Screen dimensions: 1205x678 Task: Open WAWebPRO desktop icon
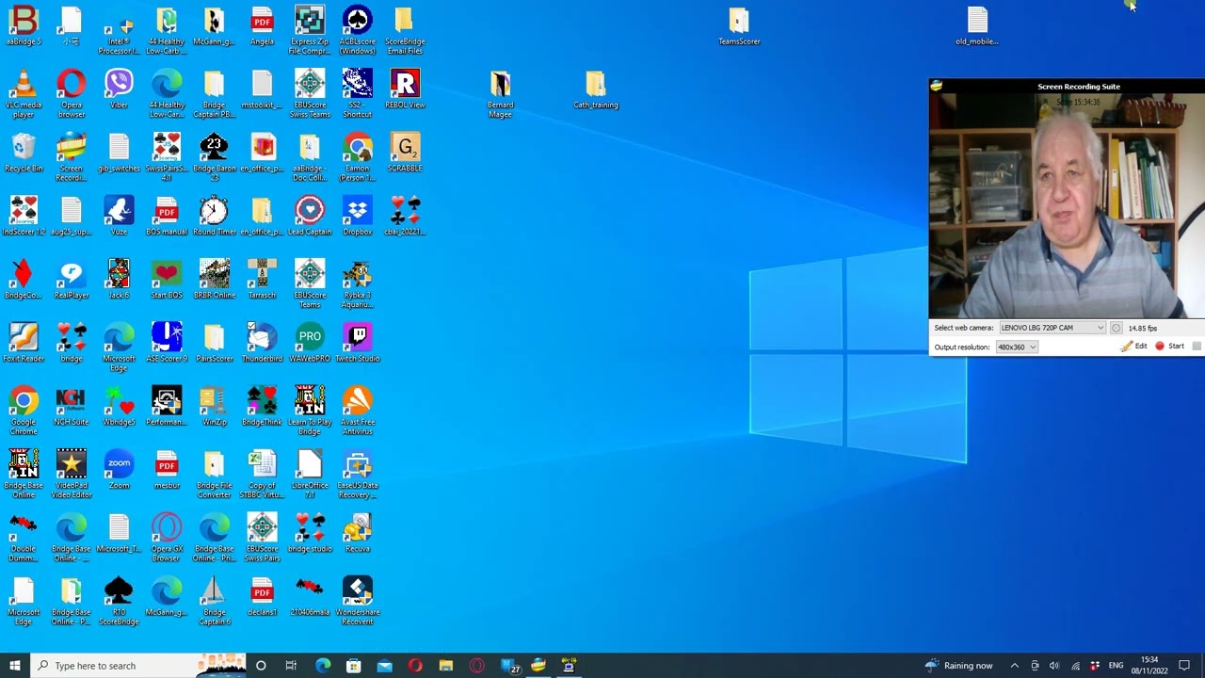pos(310,343)
